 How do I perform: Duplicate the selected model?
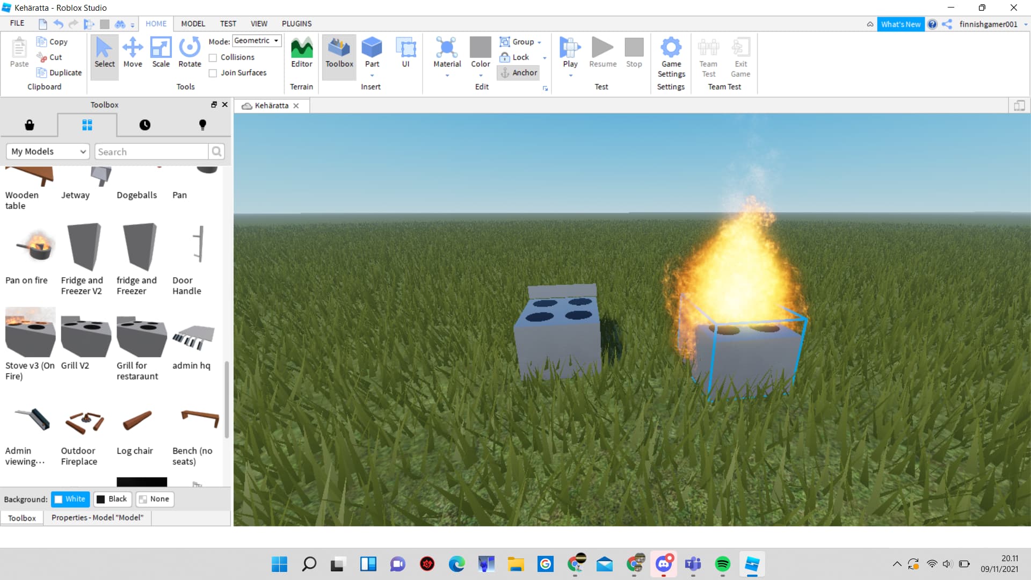59,73
